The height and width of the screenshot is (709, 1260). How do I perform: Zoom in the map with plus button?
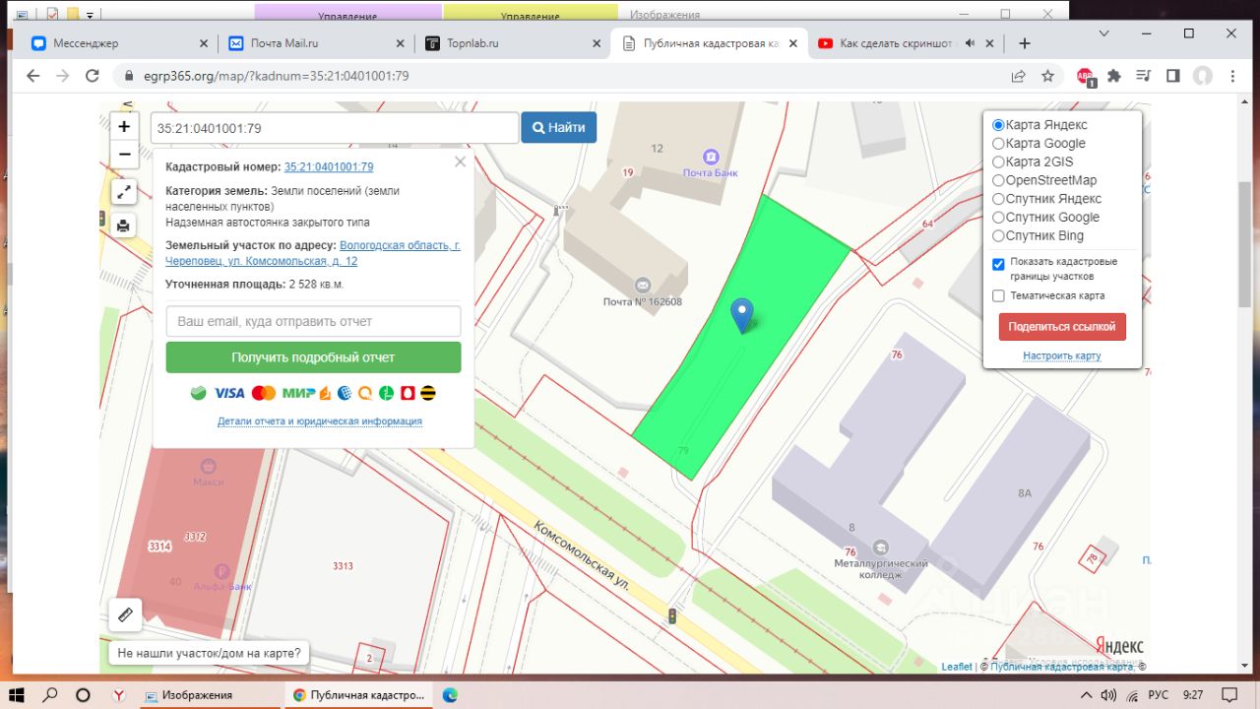(124, 127)
